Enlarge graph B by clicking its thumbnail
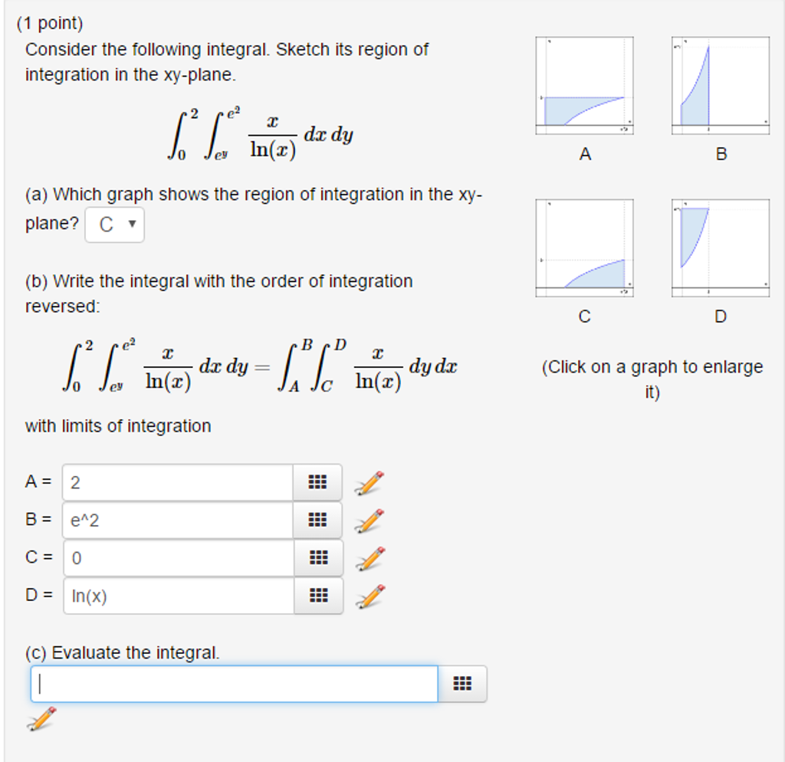This screenshot has height=762, width=785. (x=720, y=84)
